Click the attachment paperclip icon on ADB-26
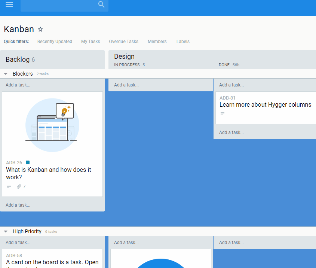Viewport: 316px width, 268px height. pos(19,186)
